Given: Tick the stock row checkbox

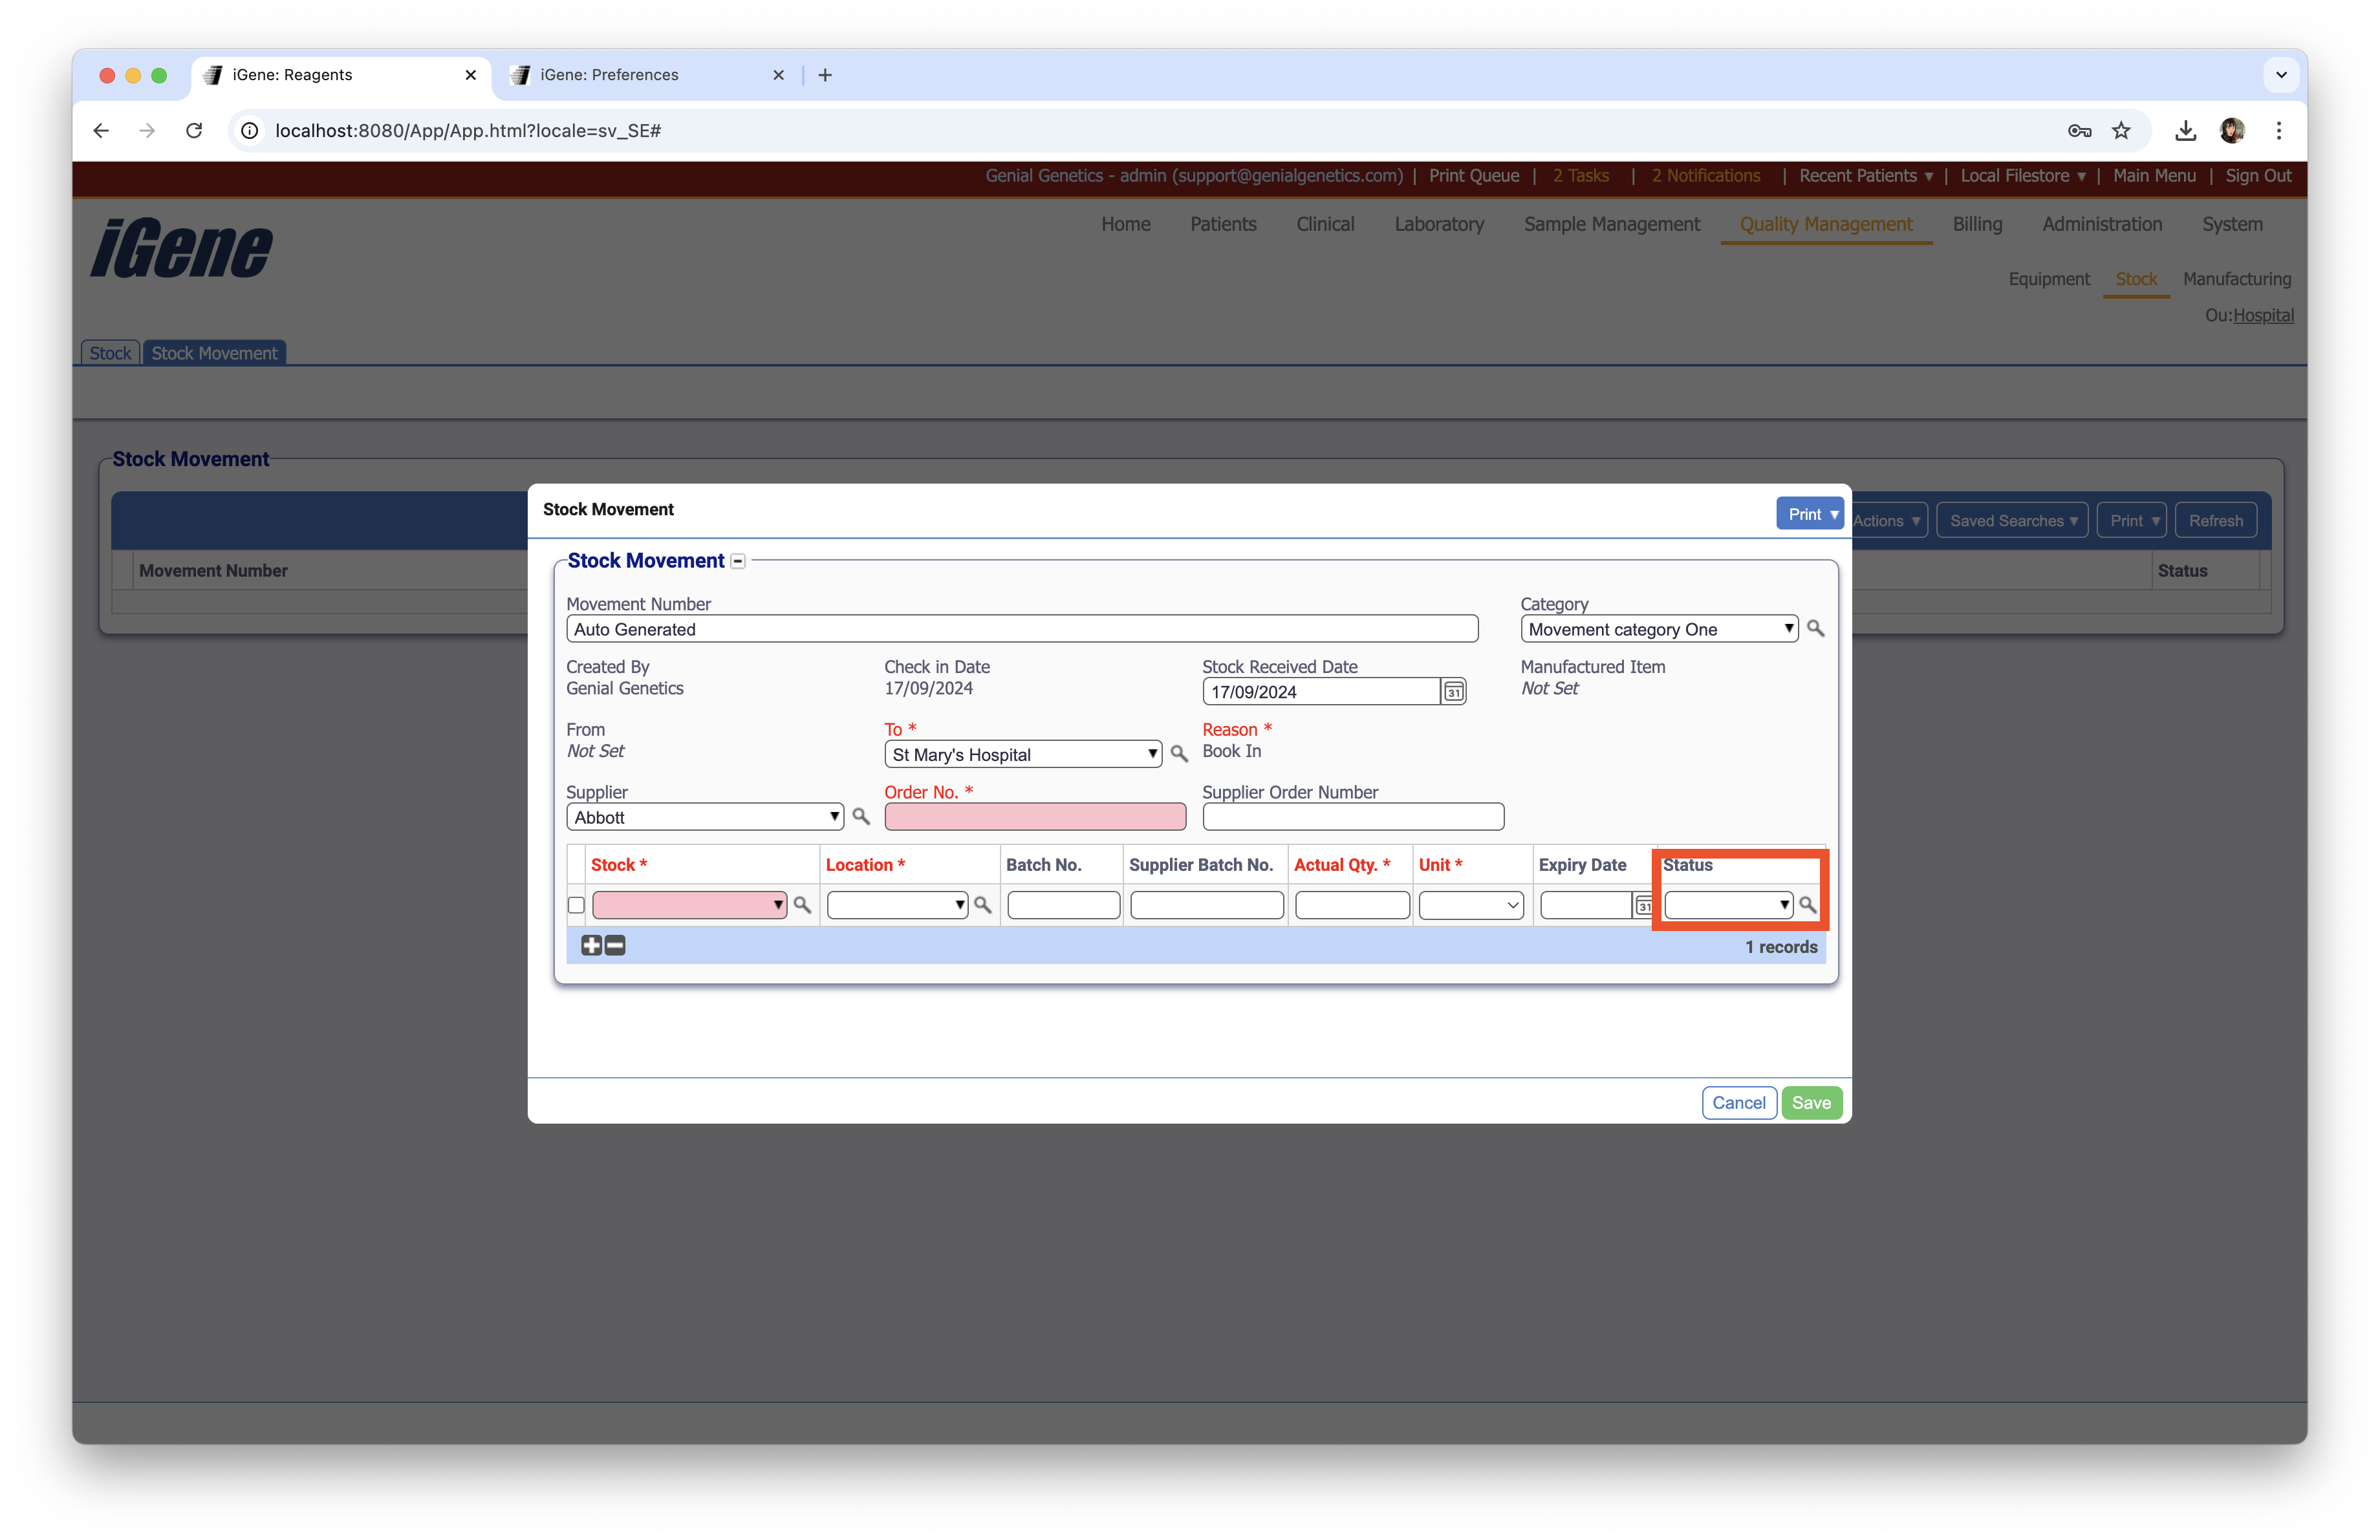Looking at the screenshot, I should pyautogui.click(x=576, y=905).
